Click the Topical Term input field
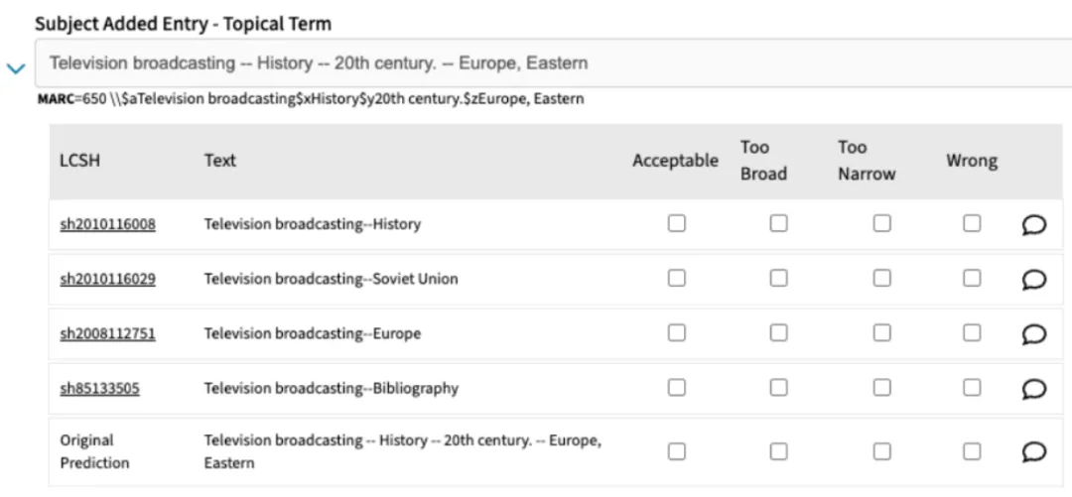The image size is (1072, 497). pos(553,62)
